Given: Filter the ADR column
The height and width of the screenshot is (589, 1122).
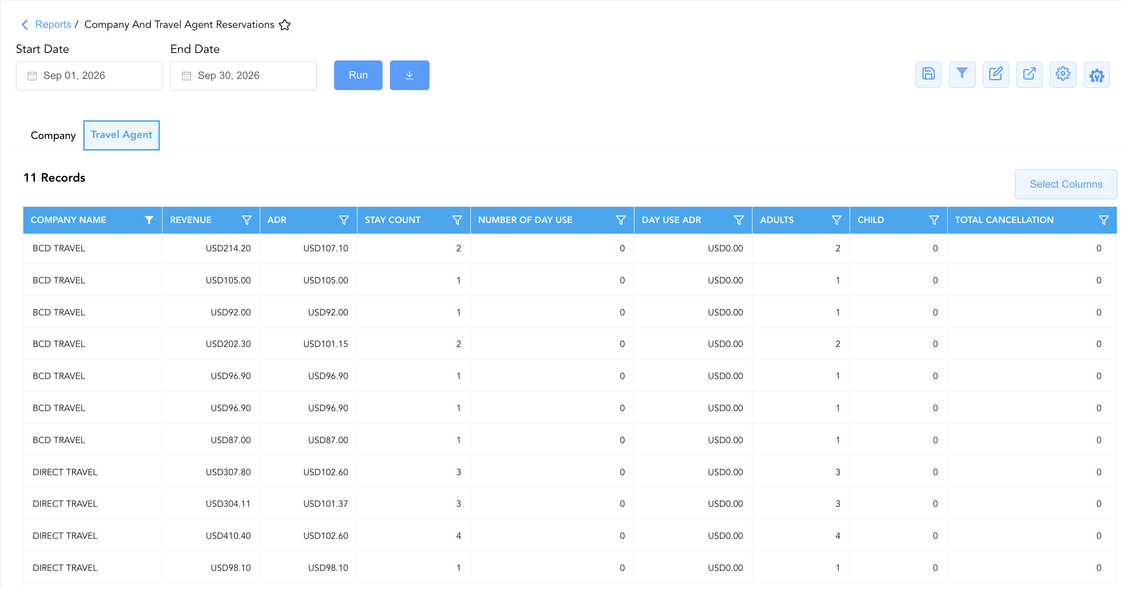Looking at the screenshot, I should click(x=344, y=220).
